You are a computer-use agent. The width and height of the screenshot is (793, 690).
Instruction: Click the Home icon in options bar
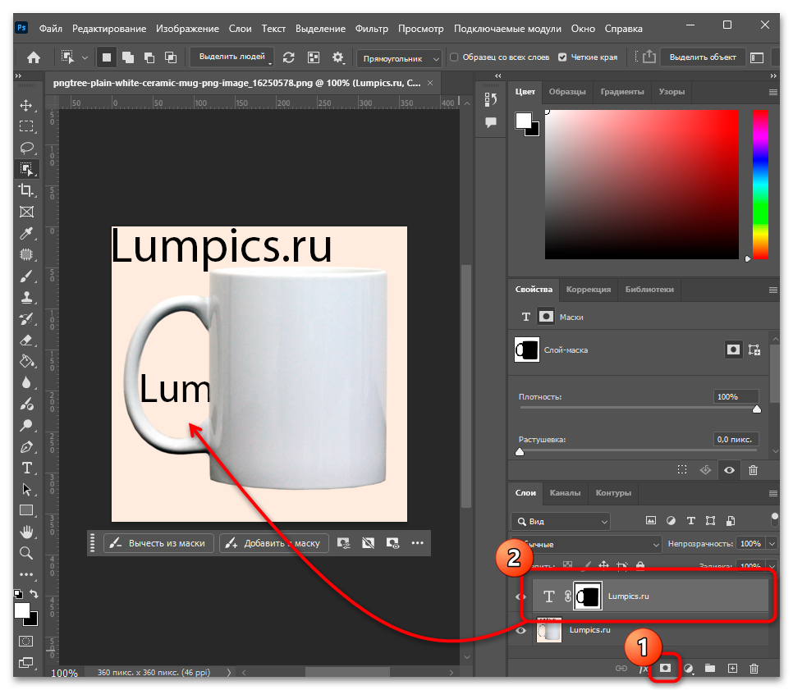point(34,57)
